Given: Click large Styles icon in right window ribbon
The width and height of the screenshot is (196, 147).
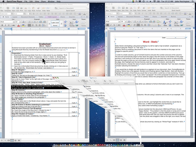Looking at the screenshot, I should 165,23.
